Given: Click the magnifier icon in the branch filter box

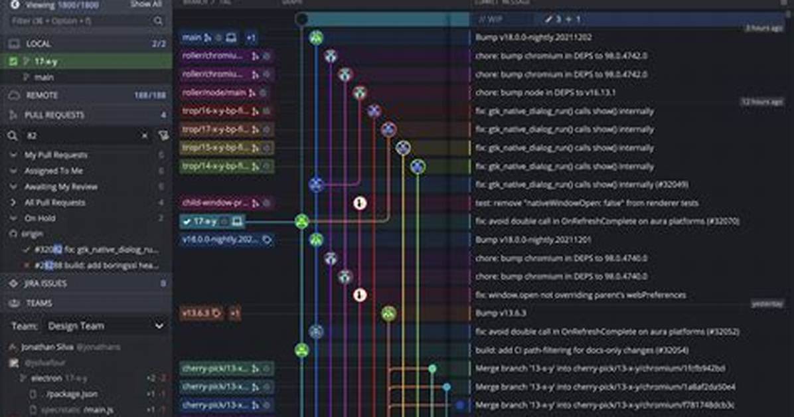Looking at the screenshot, I should tap(158, 21).
